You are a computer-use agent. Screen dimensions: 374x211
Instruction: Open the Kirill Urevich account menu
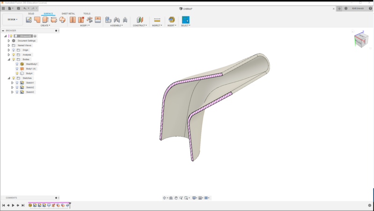coord(358,8)
